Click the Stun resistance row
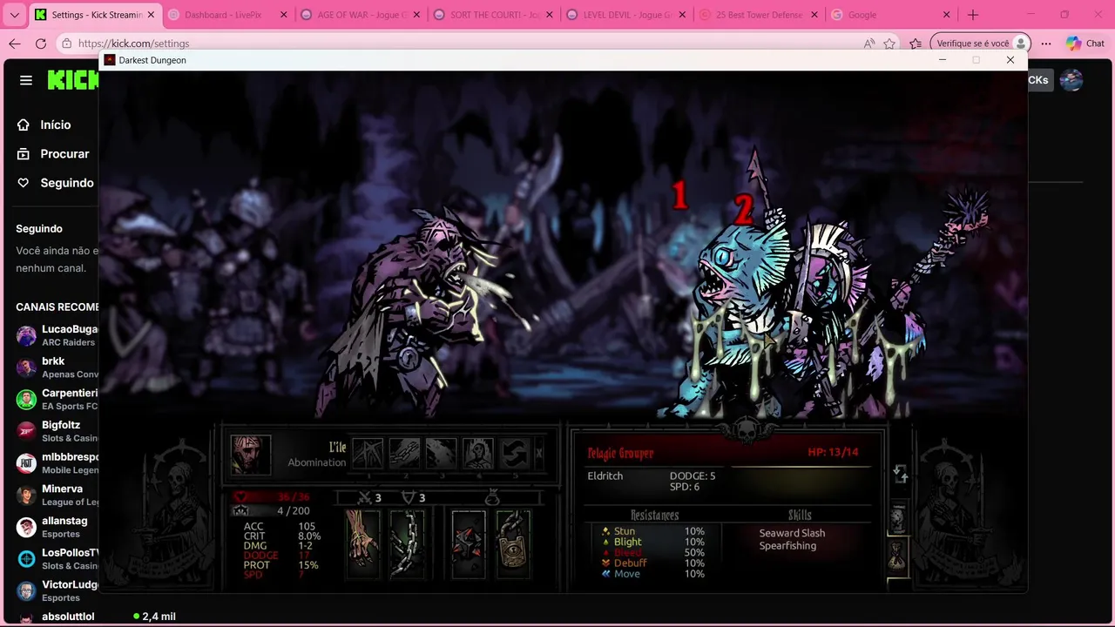This screenshot has width=1115, height=627. point(652,531)
